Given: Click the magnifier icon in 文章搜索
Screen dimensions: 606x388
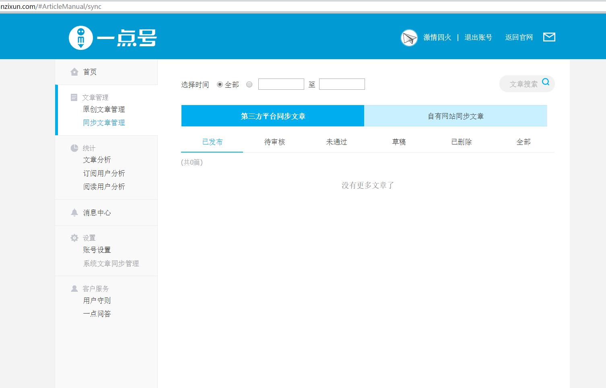Looking at the screenshot, I should (x=546, y=81).
